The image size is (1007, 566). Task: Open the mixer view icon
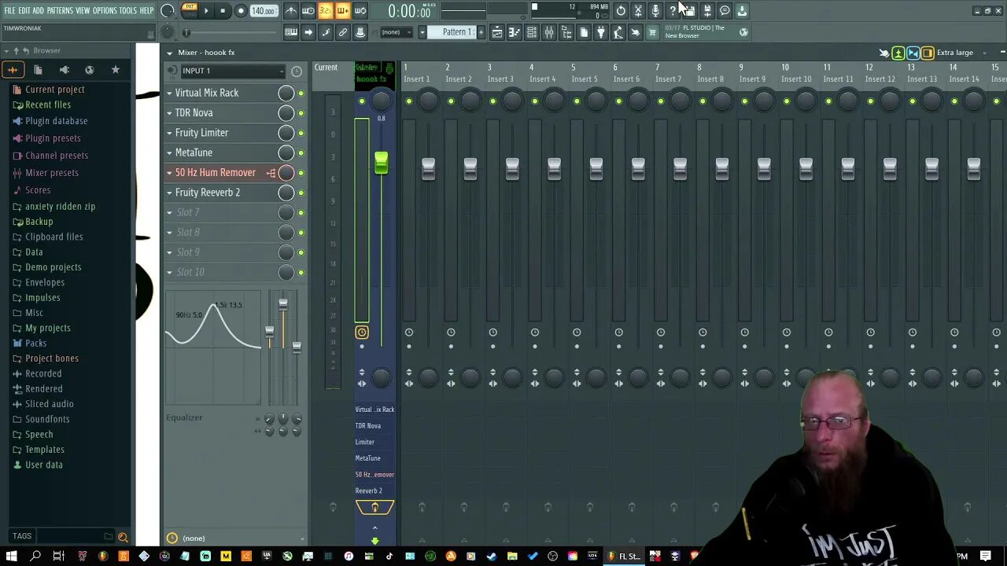(x=549, y=32)
